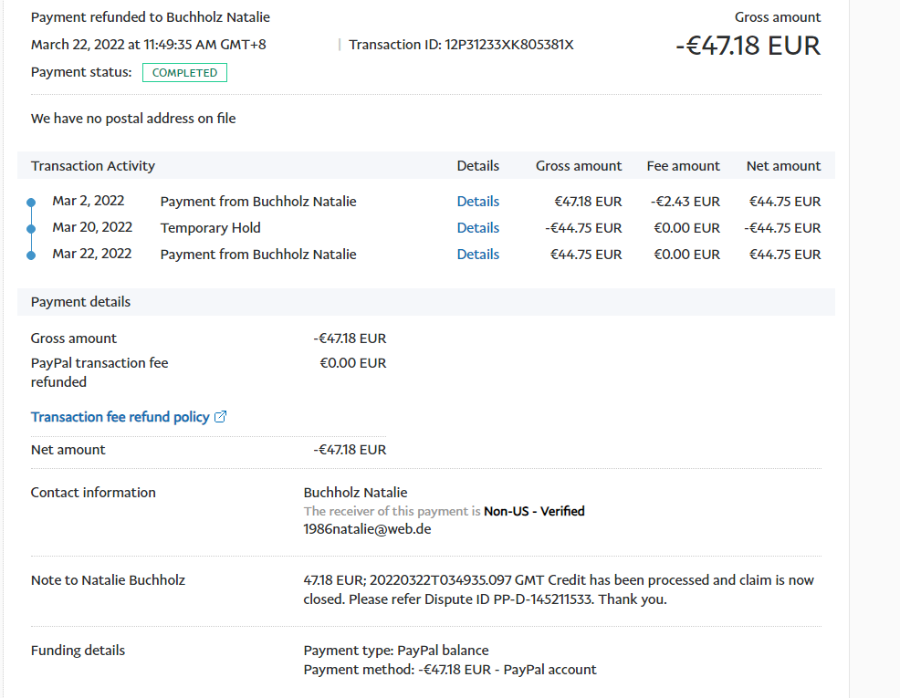Click the email 1986natalie@web.de
The image size is (900, 698).
(x=367, y=528)
